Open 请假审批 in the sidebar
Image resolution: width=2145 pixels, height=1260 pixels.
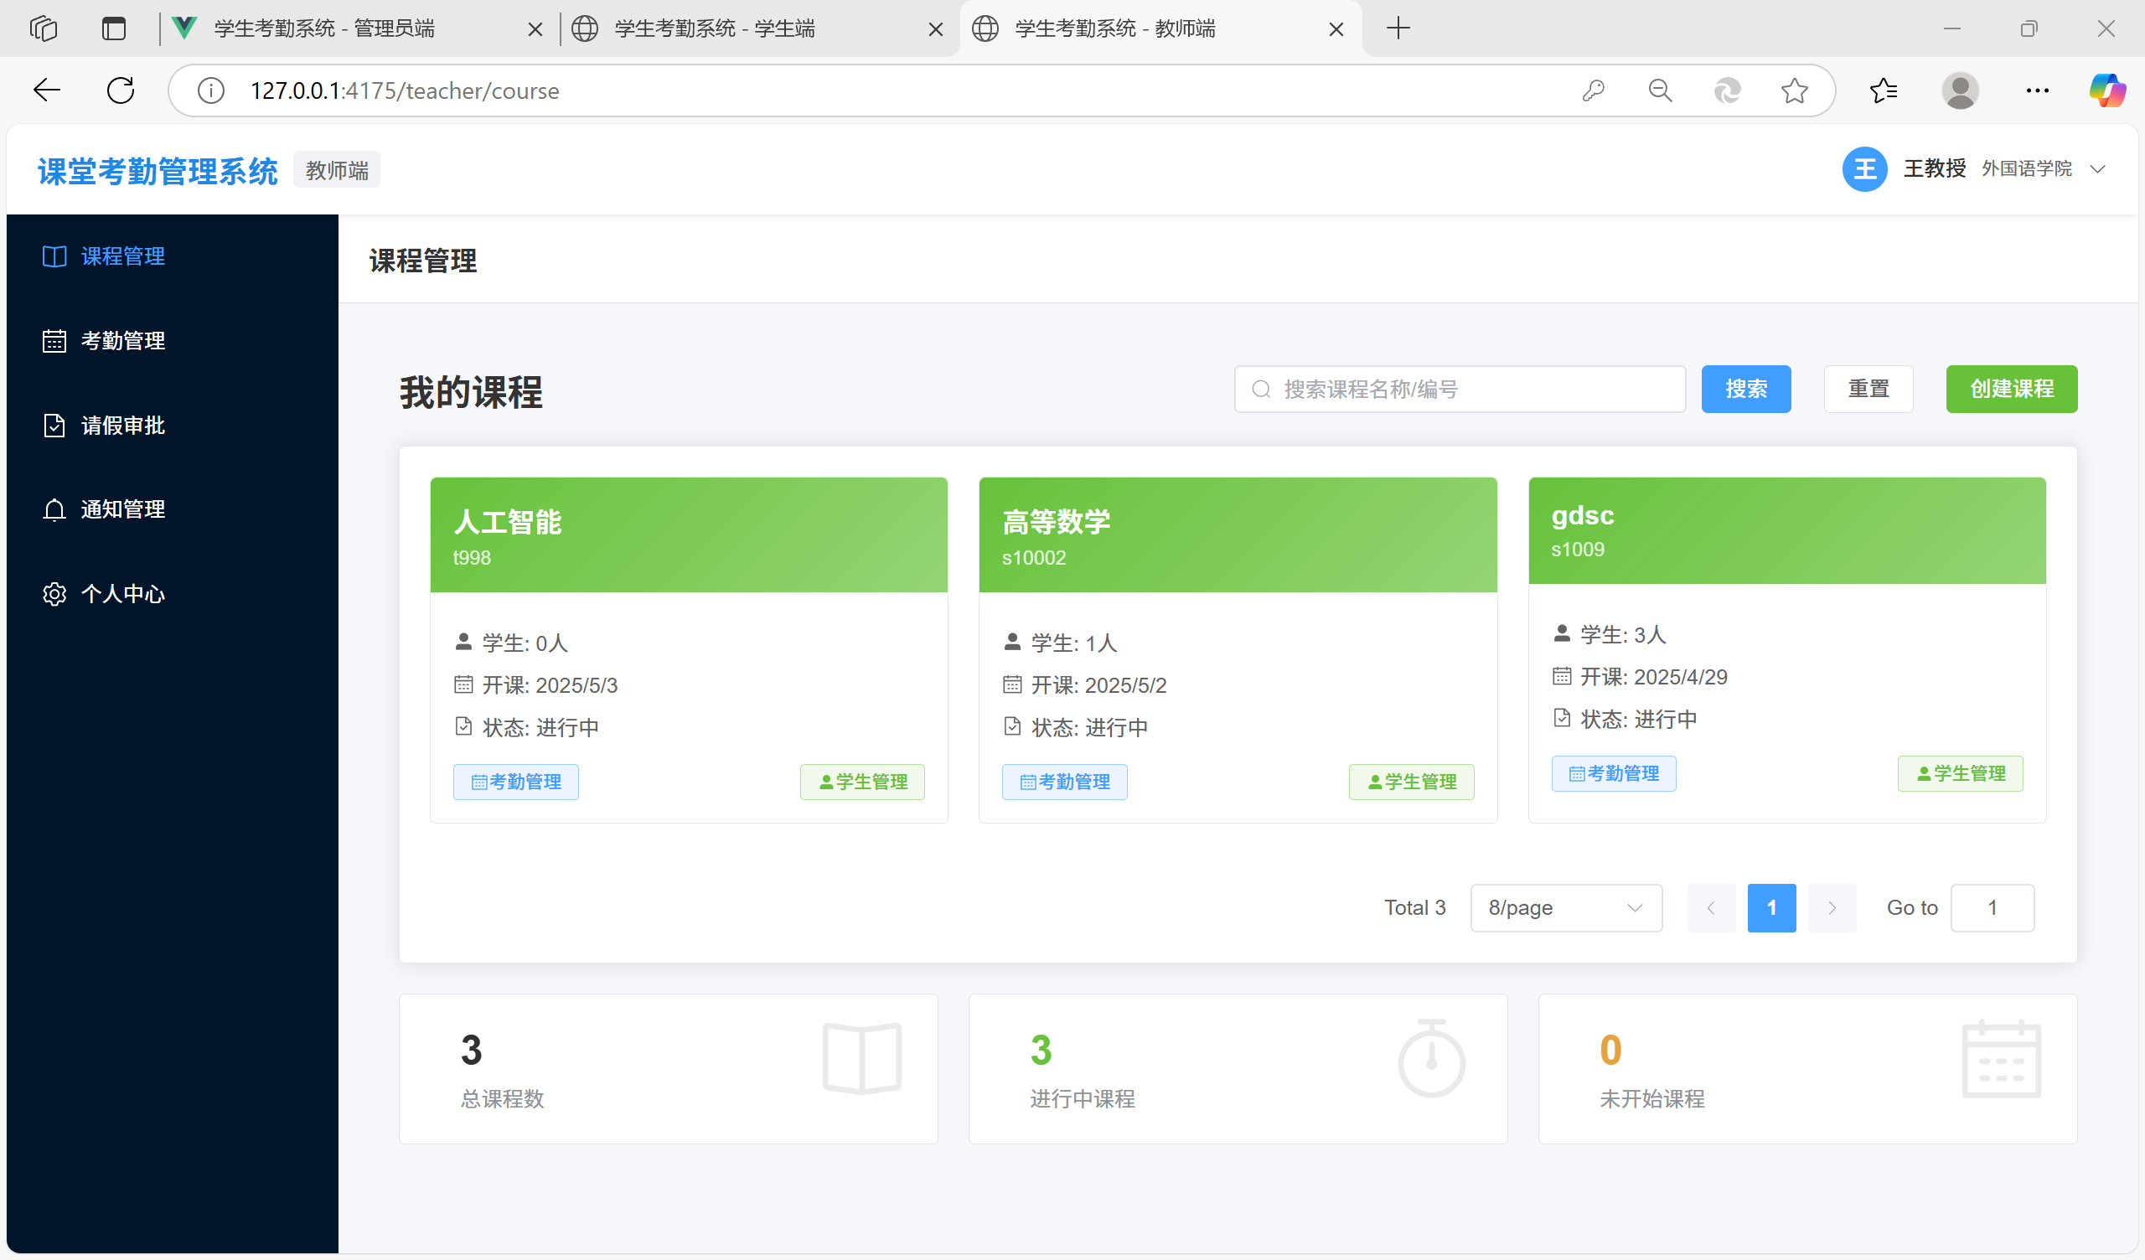pos(122,425)
